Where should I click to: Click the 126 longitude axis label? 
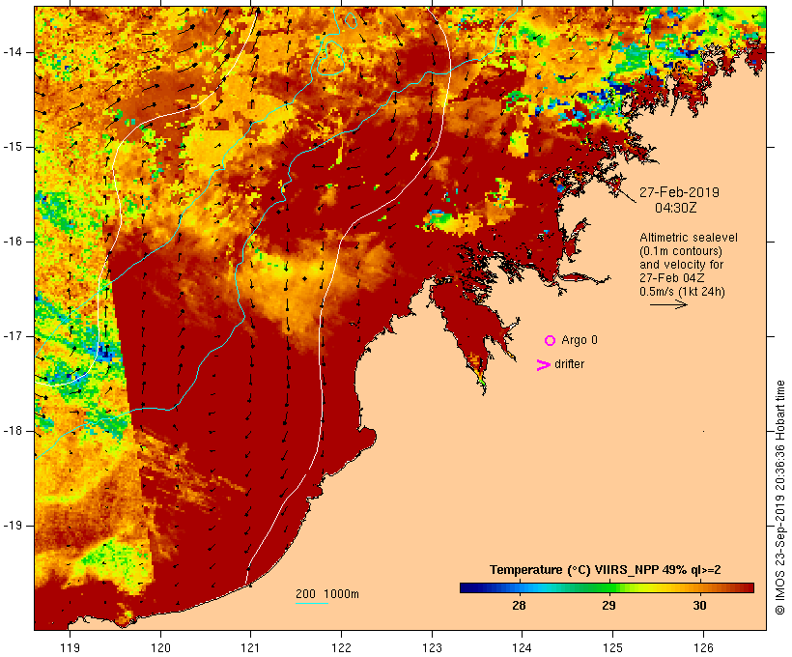click(703, 647)
